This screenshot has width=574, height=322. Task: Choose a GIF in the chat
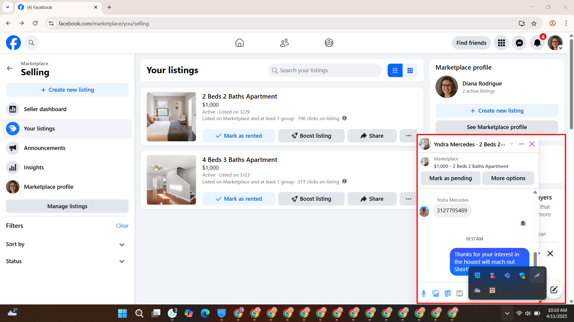[460, 294]
